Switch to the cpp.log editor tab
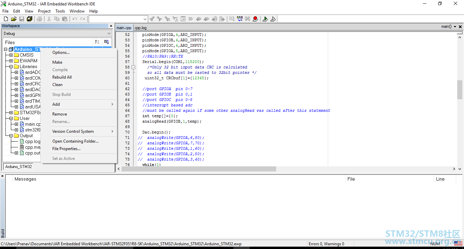Viewport: 464px width, 249px height. tap(141, 28)
